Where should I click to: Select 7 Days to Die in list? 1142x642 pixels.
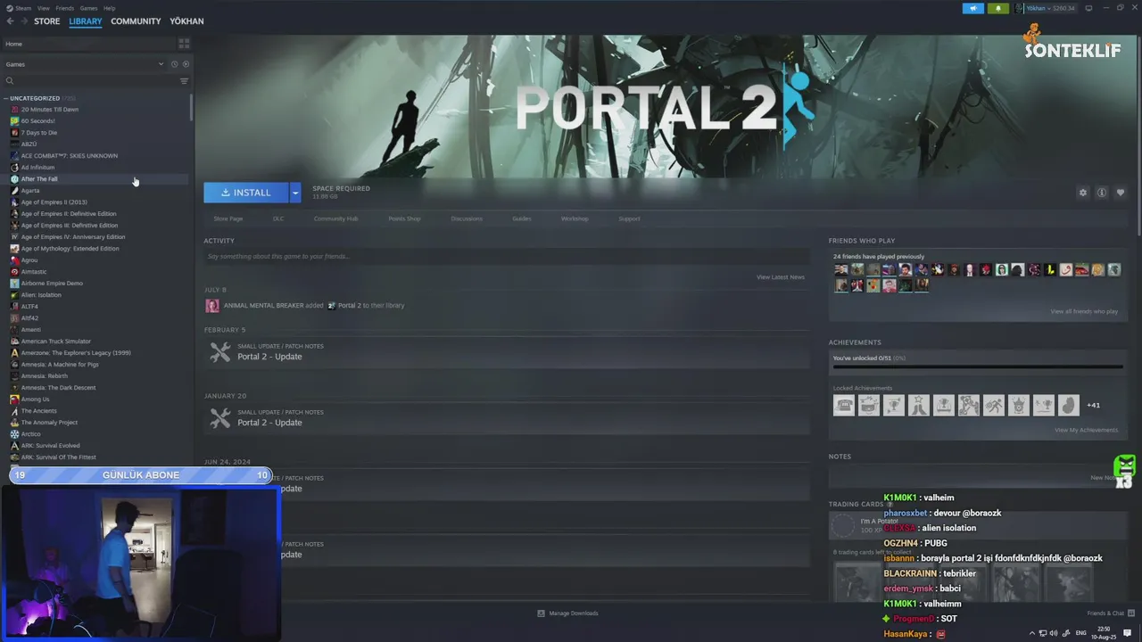tap(39, 133)
